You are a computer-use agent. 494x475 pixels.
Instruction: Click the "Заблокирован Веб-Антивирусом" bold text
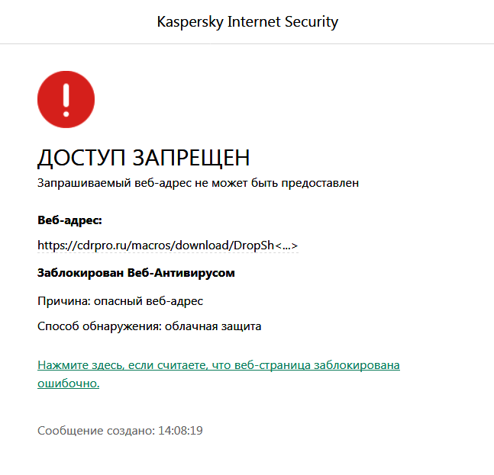click(136, 272)
